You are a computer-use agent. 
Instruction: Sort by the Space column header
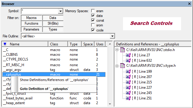pos(88,44)
